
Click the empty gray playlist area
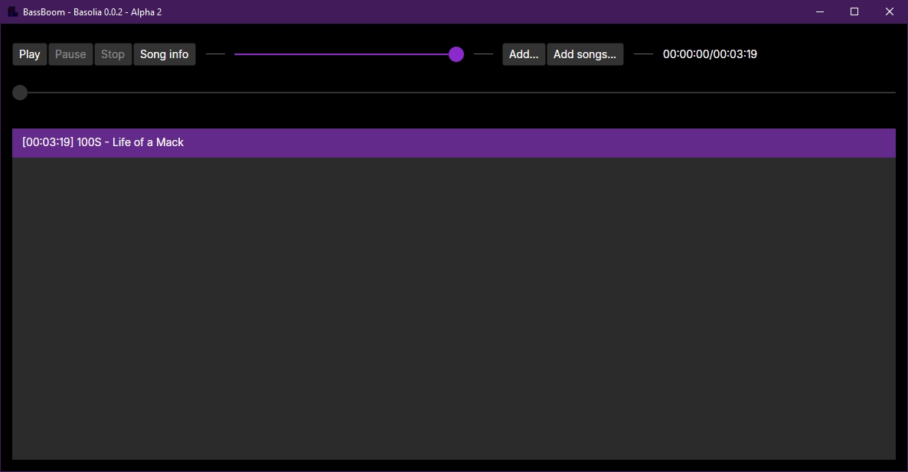[453, 306]
